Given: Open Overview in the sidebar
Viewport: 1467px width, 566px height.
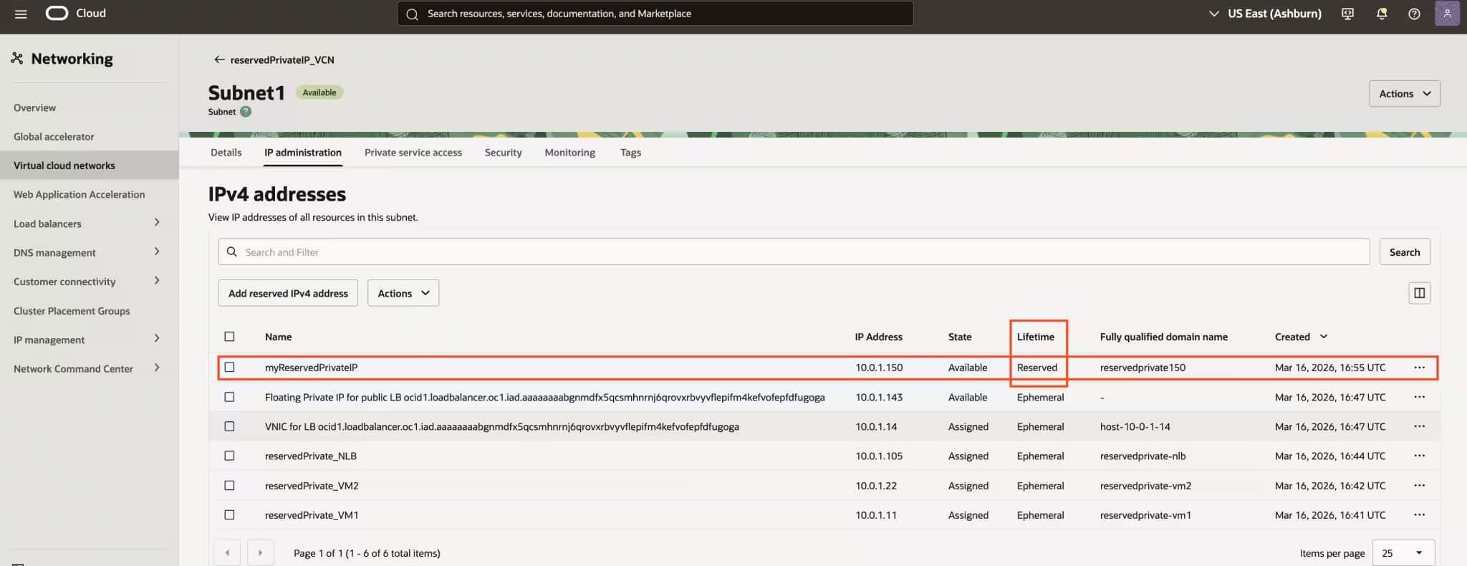Looking at the screenshot, I should [x=34, y=107].
